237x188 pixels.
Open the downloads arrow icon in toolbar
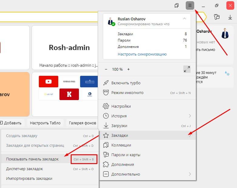click(230, 17)
